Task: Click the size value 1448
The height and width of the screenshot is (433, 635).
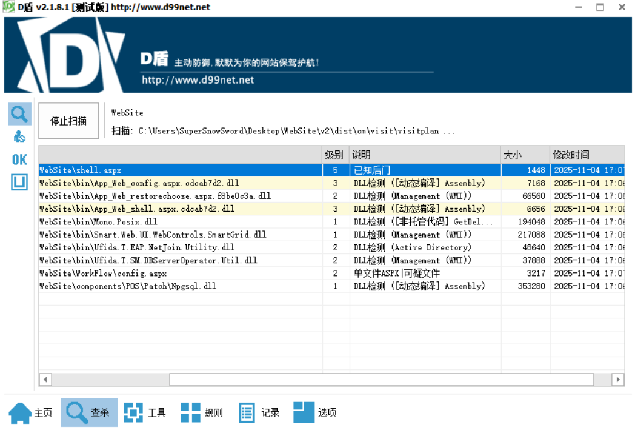Action: point(536,170)
